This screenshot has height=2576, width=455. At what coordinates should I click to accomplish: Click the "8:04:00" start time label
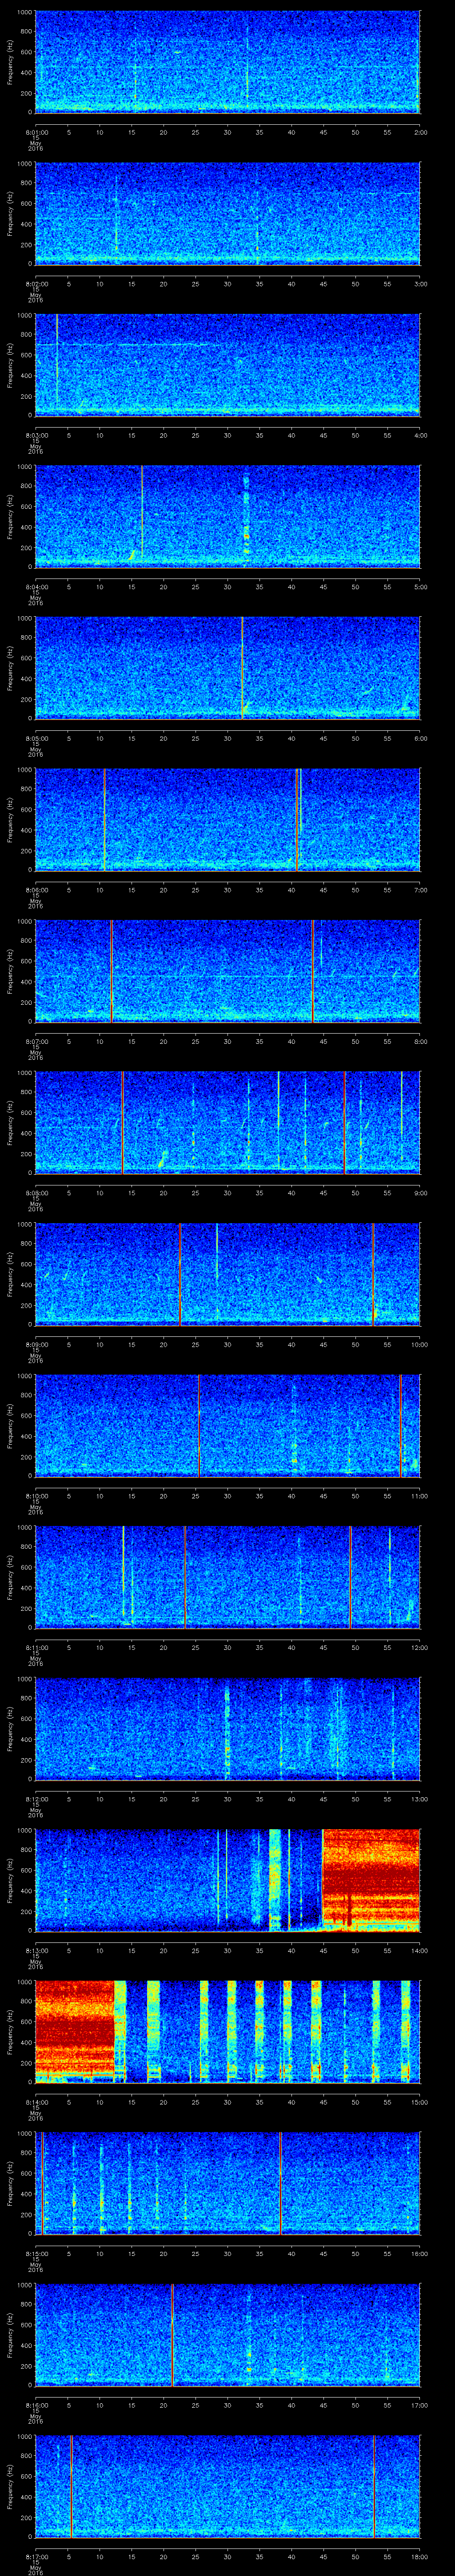point(36,587)
